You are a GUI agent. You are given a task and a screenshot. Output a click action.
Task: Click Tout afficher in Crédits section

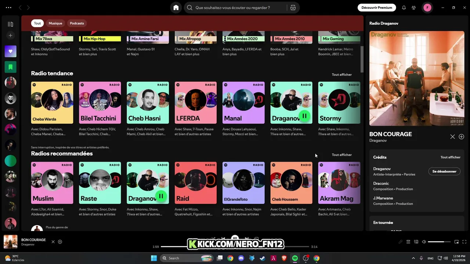tap(450, 157)
